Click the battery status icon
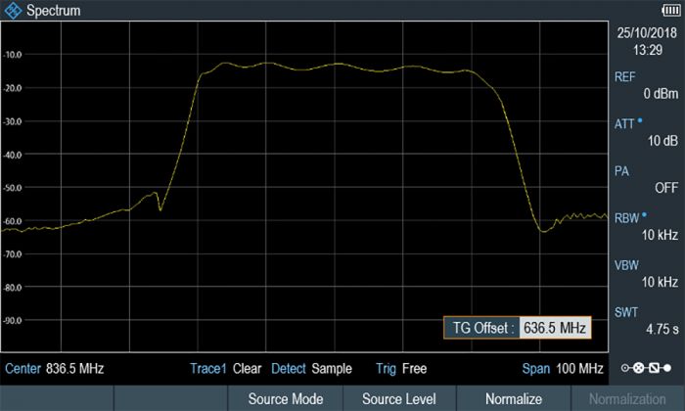 [x=671, y=10]
